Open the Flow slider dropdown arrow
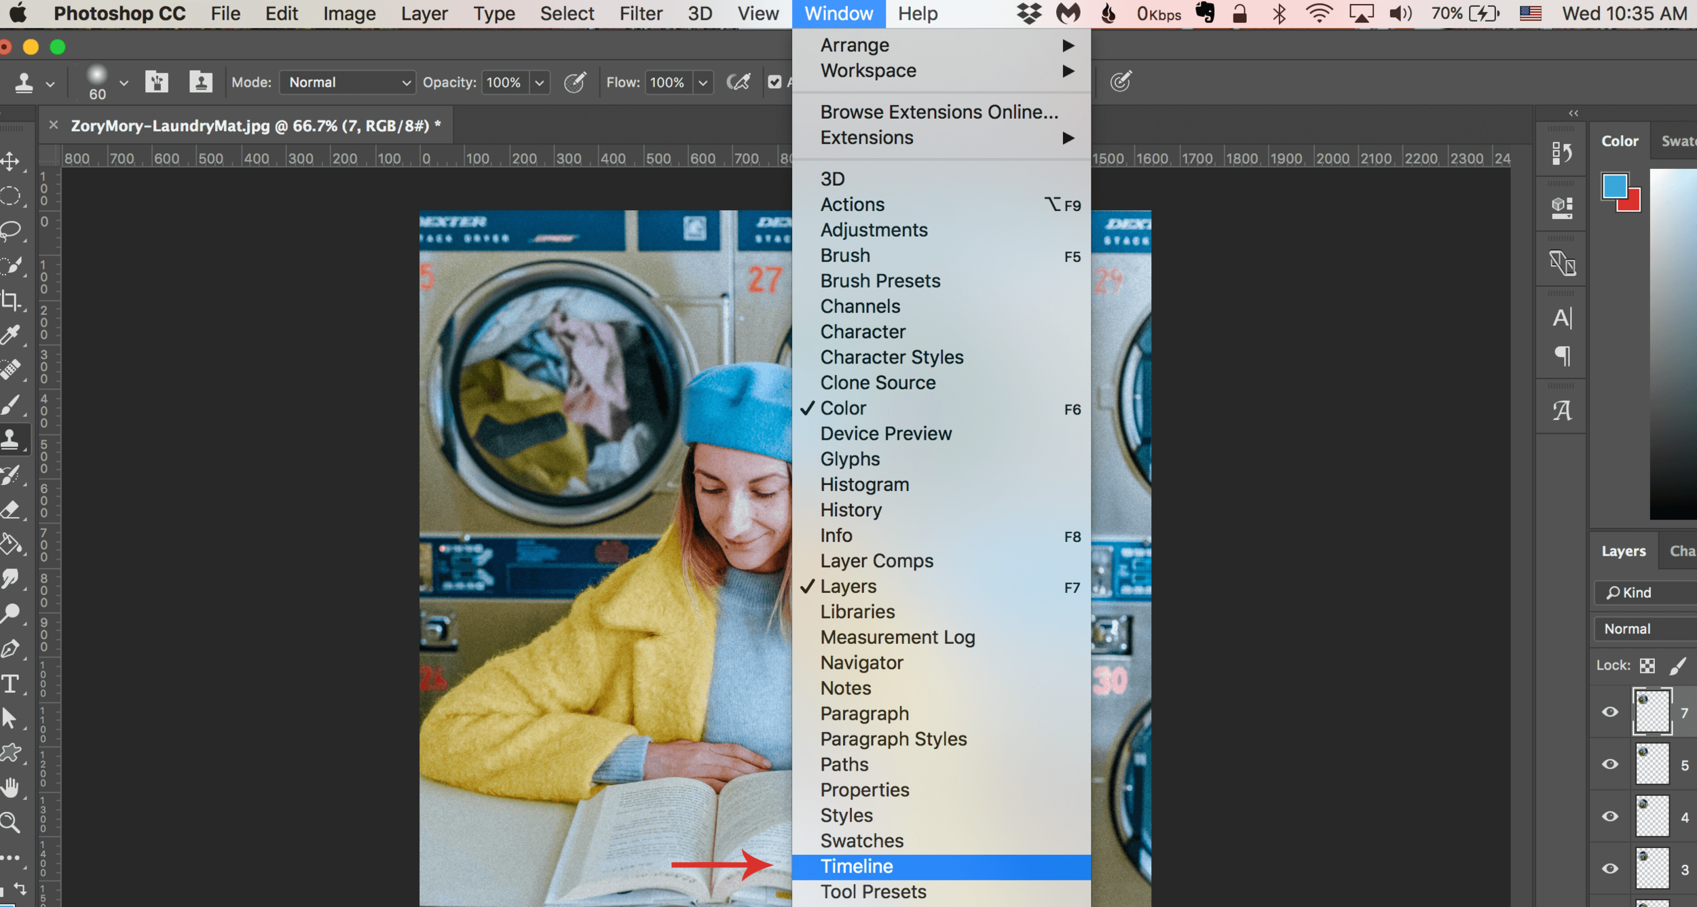 703,83
